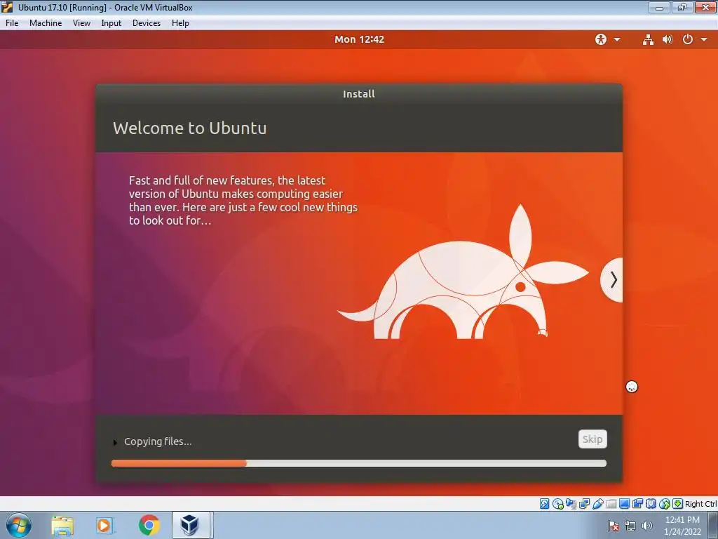
Task: Close the VirtualBox window
Action: click(x=705, y=7)
